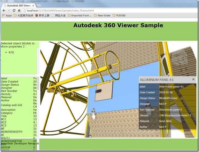Open the 火狐官方站点 bookmark folder
199x152 pixels.
[23, 15]
